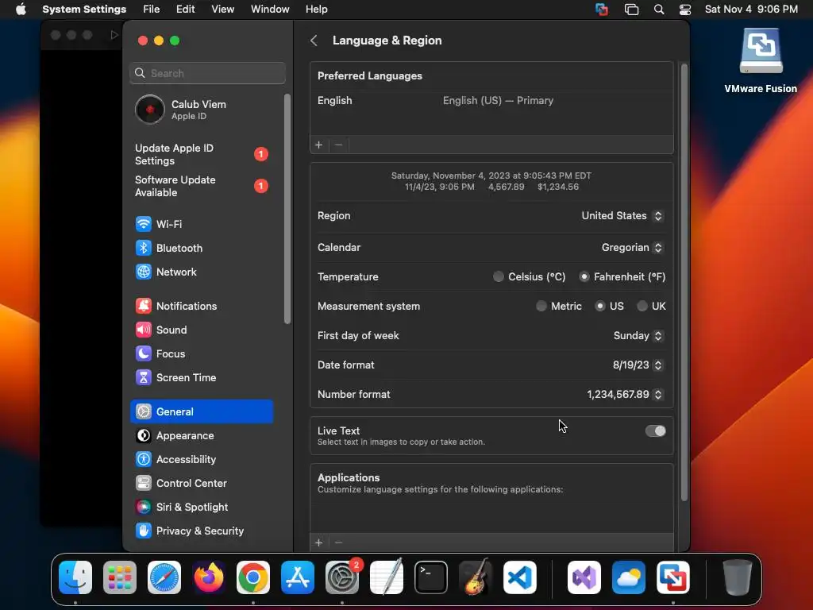Image resolution: width=813 pixels, height=610 pixels.
Task: Launch Google Chrome from the Dock
Action: coord(253,577)
